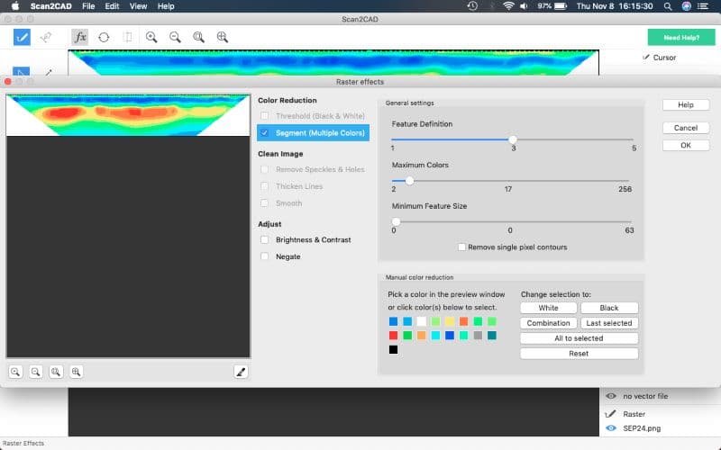Enable the Negate checkbox
This screenshot has width=721, height=450.
(x=264, y=256)
